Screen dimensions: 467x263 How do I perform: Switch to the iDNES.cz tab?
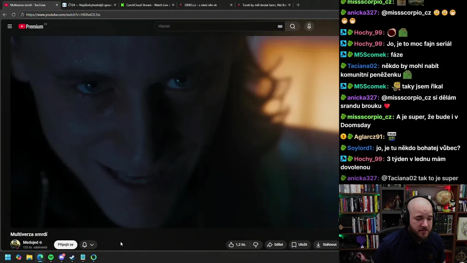click(205, 5)
